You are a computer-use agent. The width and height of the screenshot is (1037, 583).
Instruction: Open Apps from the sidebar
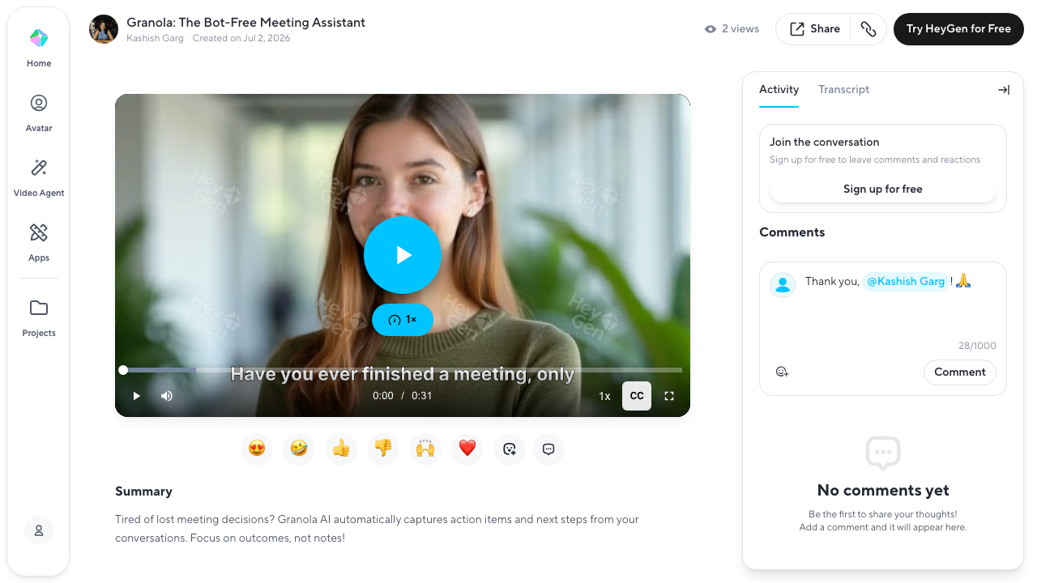(x=39, y=241)
